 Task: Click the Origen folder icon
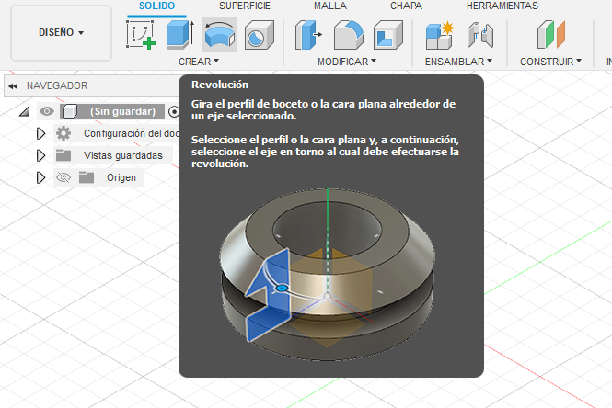[x=87, y=177]
